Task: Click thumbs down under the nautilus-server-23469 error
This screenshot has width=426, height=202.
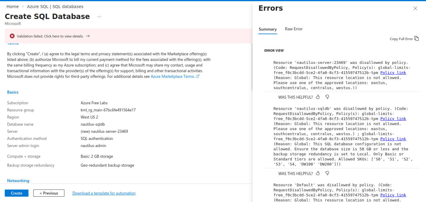Action: click(x=327, y=97)
